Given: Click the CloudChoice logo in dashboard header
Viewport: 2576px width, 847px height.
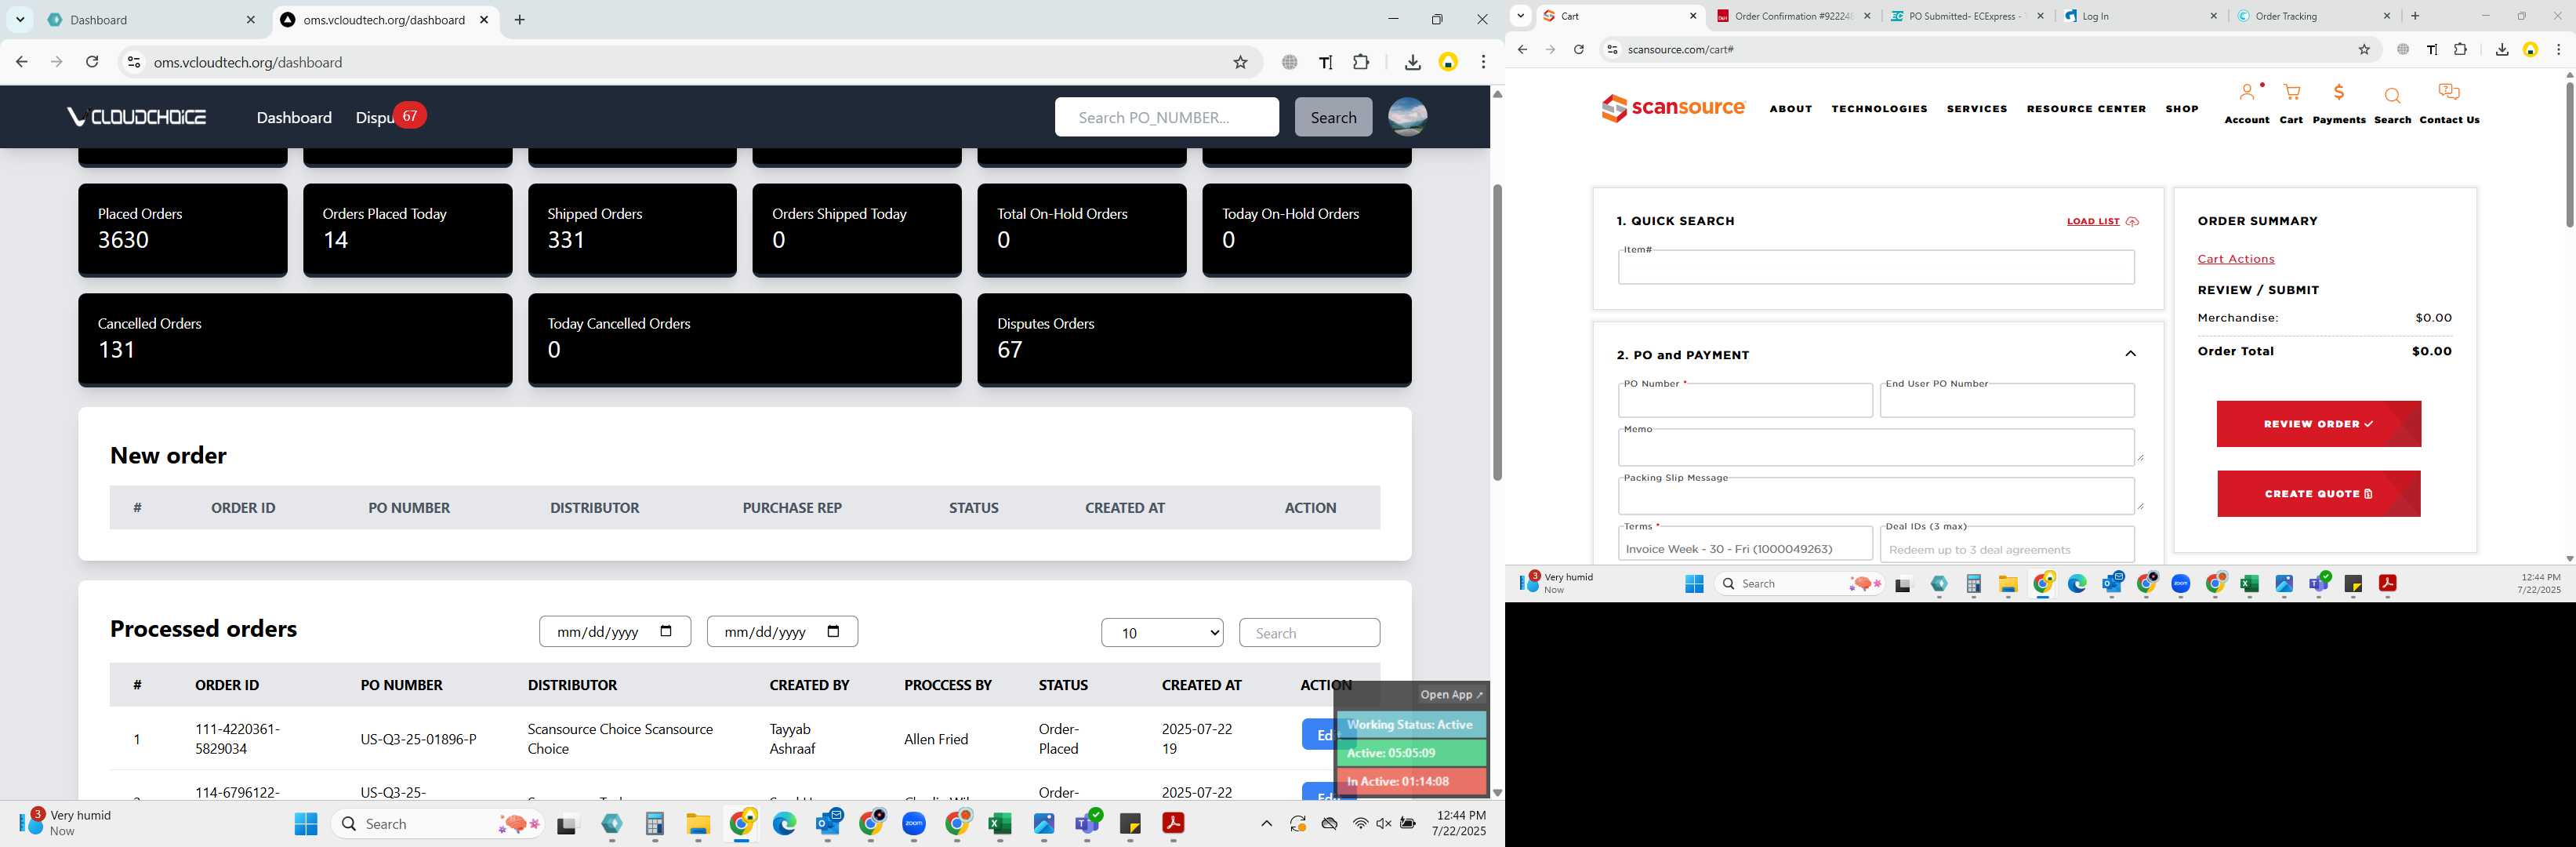Looking at the screenshot, I should coord(136,117).
